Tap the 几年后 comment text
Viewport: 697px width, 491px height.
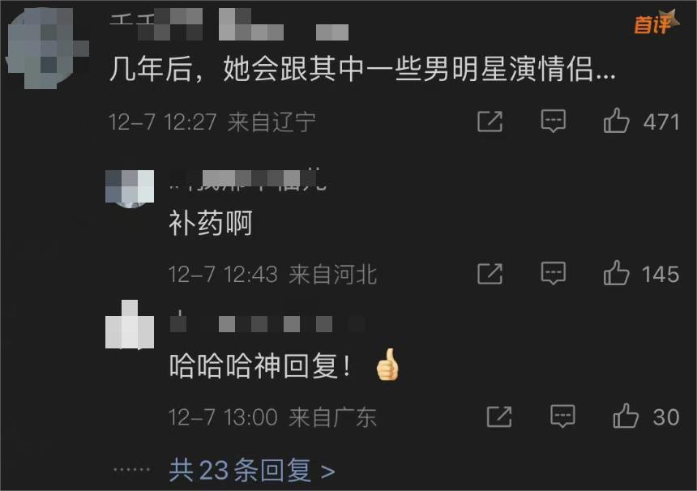tap(362, 69)
